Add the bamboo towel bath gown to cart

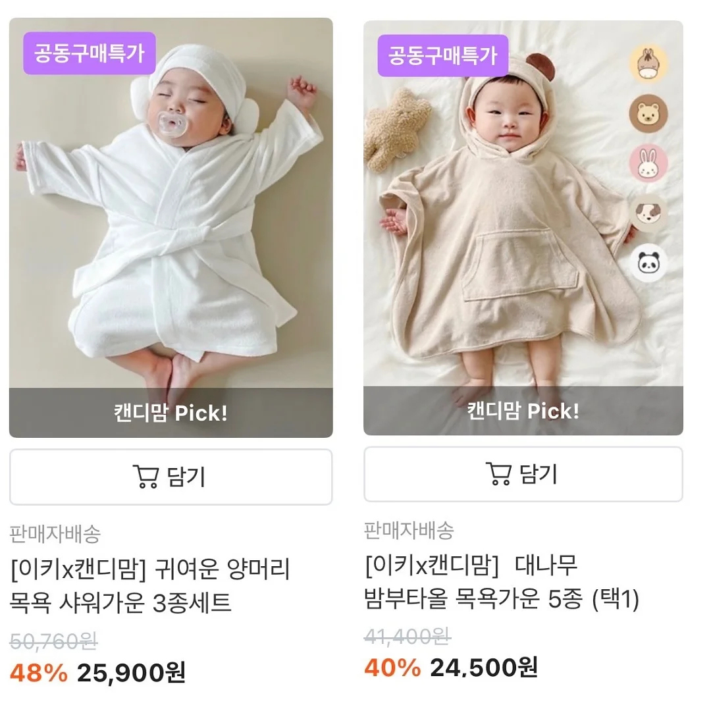click(523, 474)
